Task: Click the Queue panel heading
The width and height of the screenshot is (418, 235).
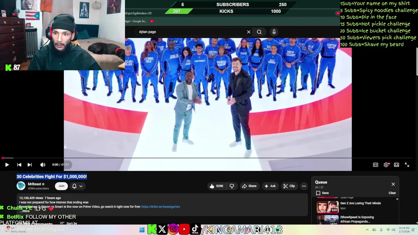Action: 321,182
